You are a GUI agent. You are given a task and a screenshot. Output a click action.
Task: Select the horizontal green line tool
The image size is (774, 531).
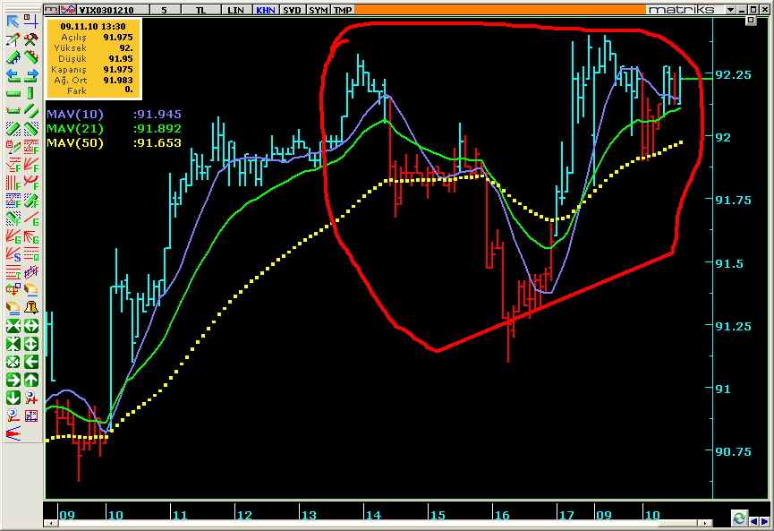(13, 92)
